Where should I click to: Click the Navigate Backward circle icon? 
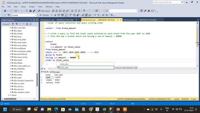click(x=5, y=11)
